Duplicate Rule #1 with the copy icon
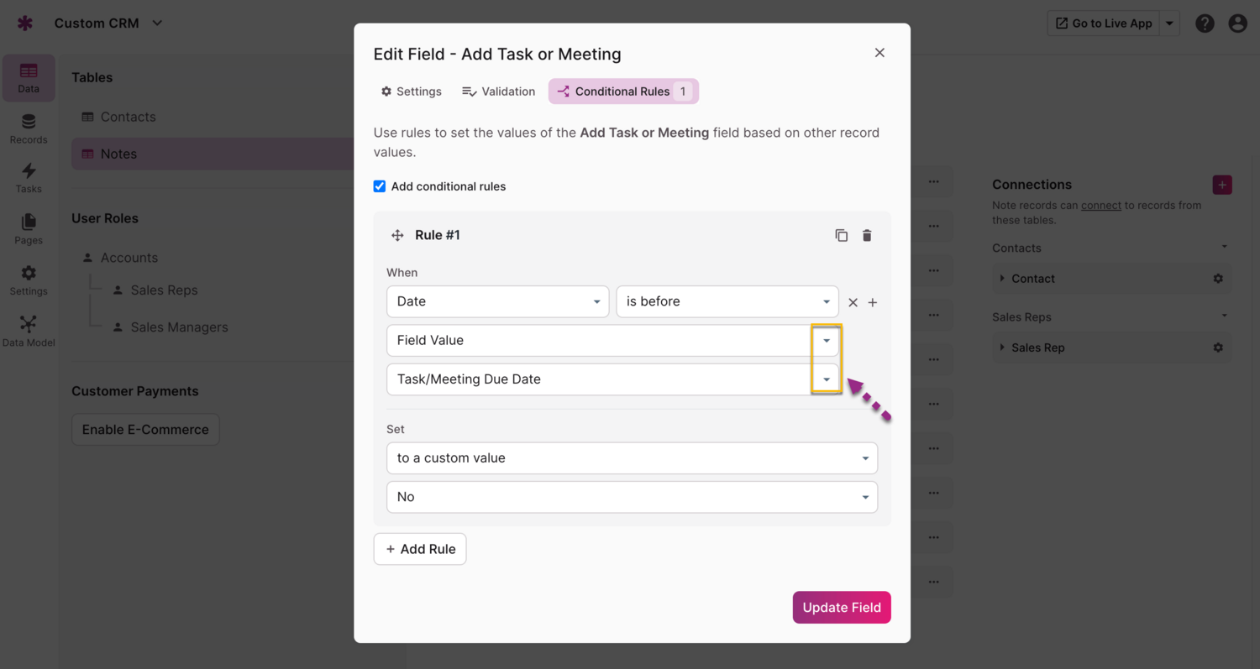The height and width of the screenshot is (669, 1260). pyautogui.click(x=841, y=236)
